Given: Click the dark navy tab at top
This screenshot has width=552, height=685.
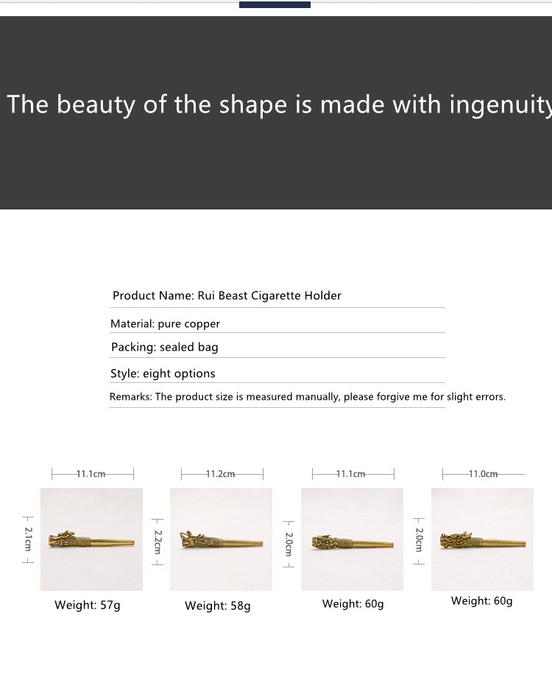Looking at the screenshot, I should pos(275,4).
